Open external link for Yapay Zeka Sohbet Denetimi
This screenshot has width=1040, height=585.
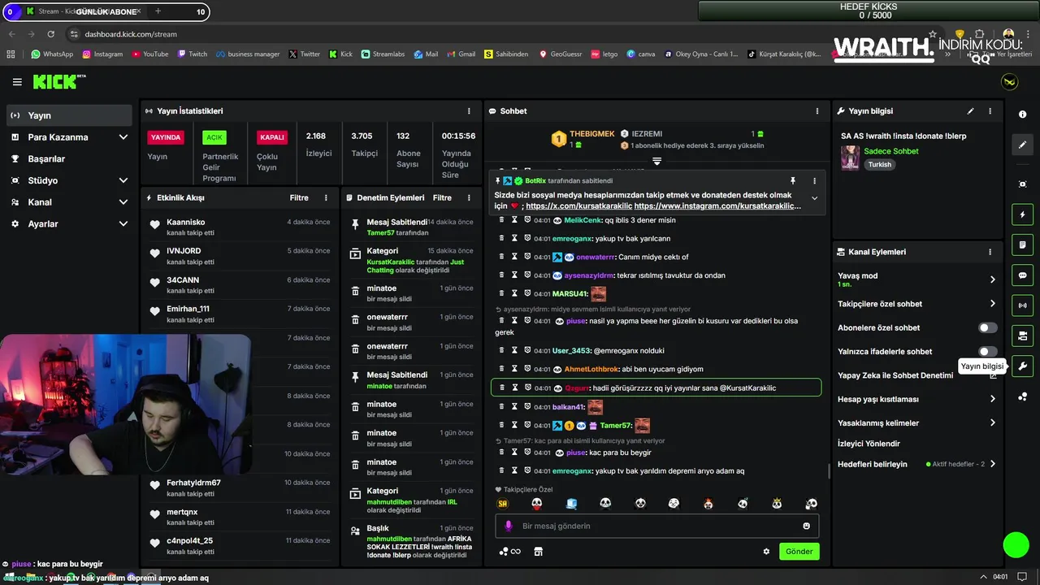993,375
